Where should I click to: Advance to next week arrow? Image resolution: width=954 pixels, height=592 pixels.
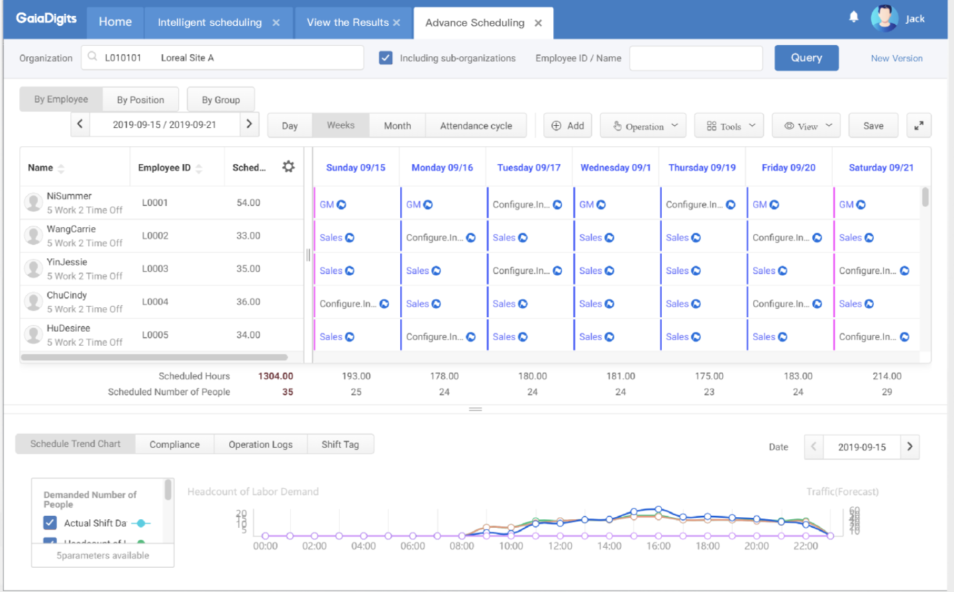(x=249, y=124)
